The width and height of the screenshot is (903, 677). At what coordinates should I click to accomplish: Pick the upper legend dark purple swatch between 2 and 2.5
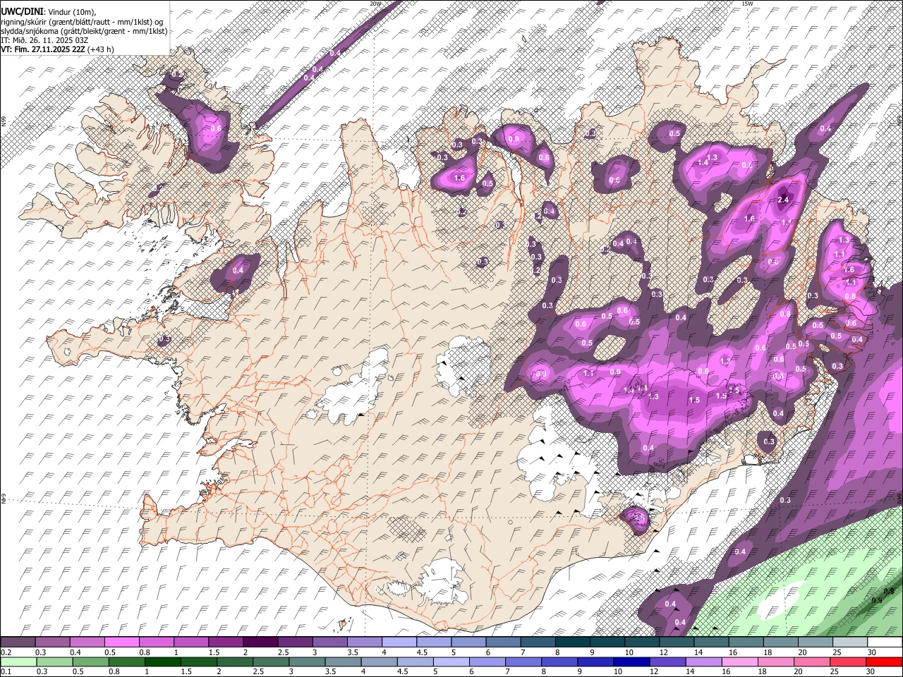click(260, 642)
